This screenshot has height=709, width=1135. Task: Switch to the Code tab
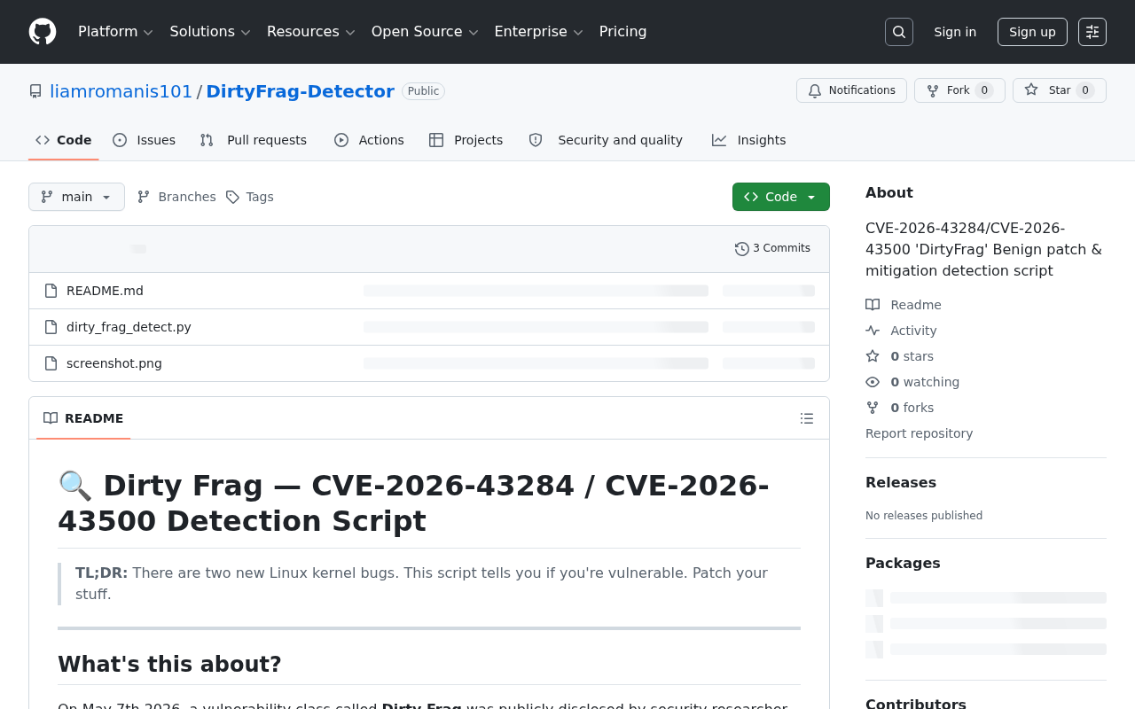tap(64, 140)
